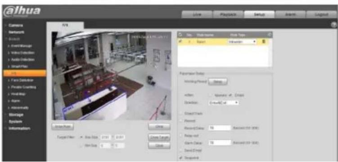
Task: Click the Alarm Delay input field
Action: coord(220,143)
